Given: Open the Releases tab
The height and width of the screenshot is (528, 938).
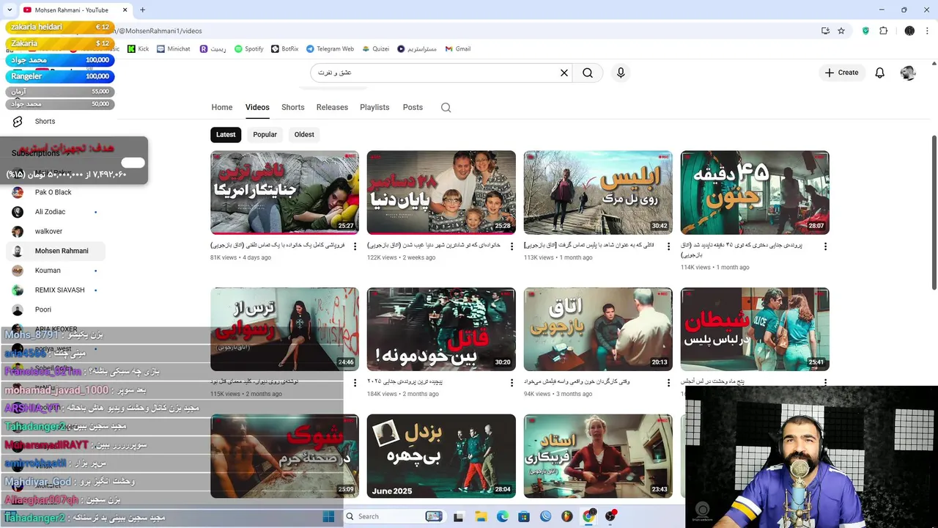Looking at the screenshot, I should [332, 107].
